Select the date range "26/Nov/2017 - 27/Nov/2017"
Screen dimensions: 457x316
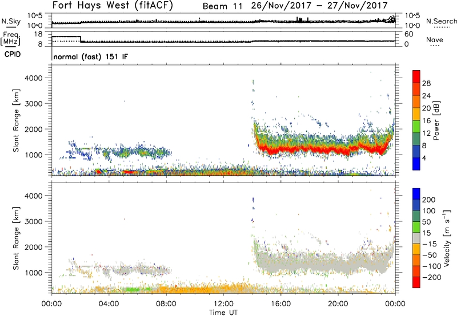pyautogui.click(x=319, y=6)
